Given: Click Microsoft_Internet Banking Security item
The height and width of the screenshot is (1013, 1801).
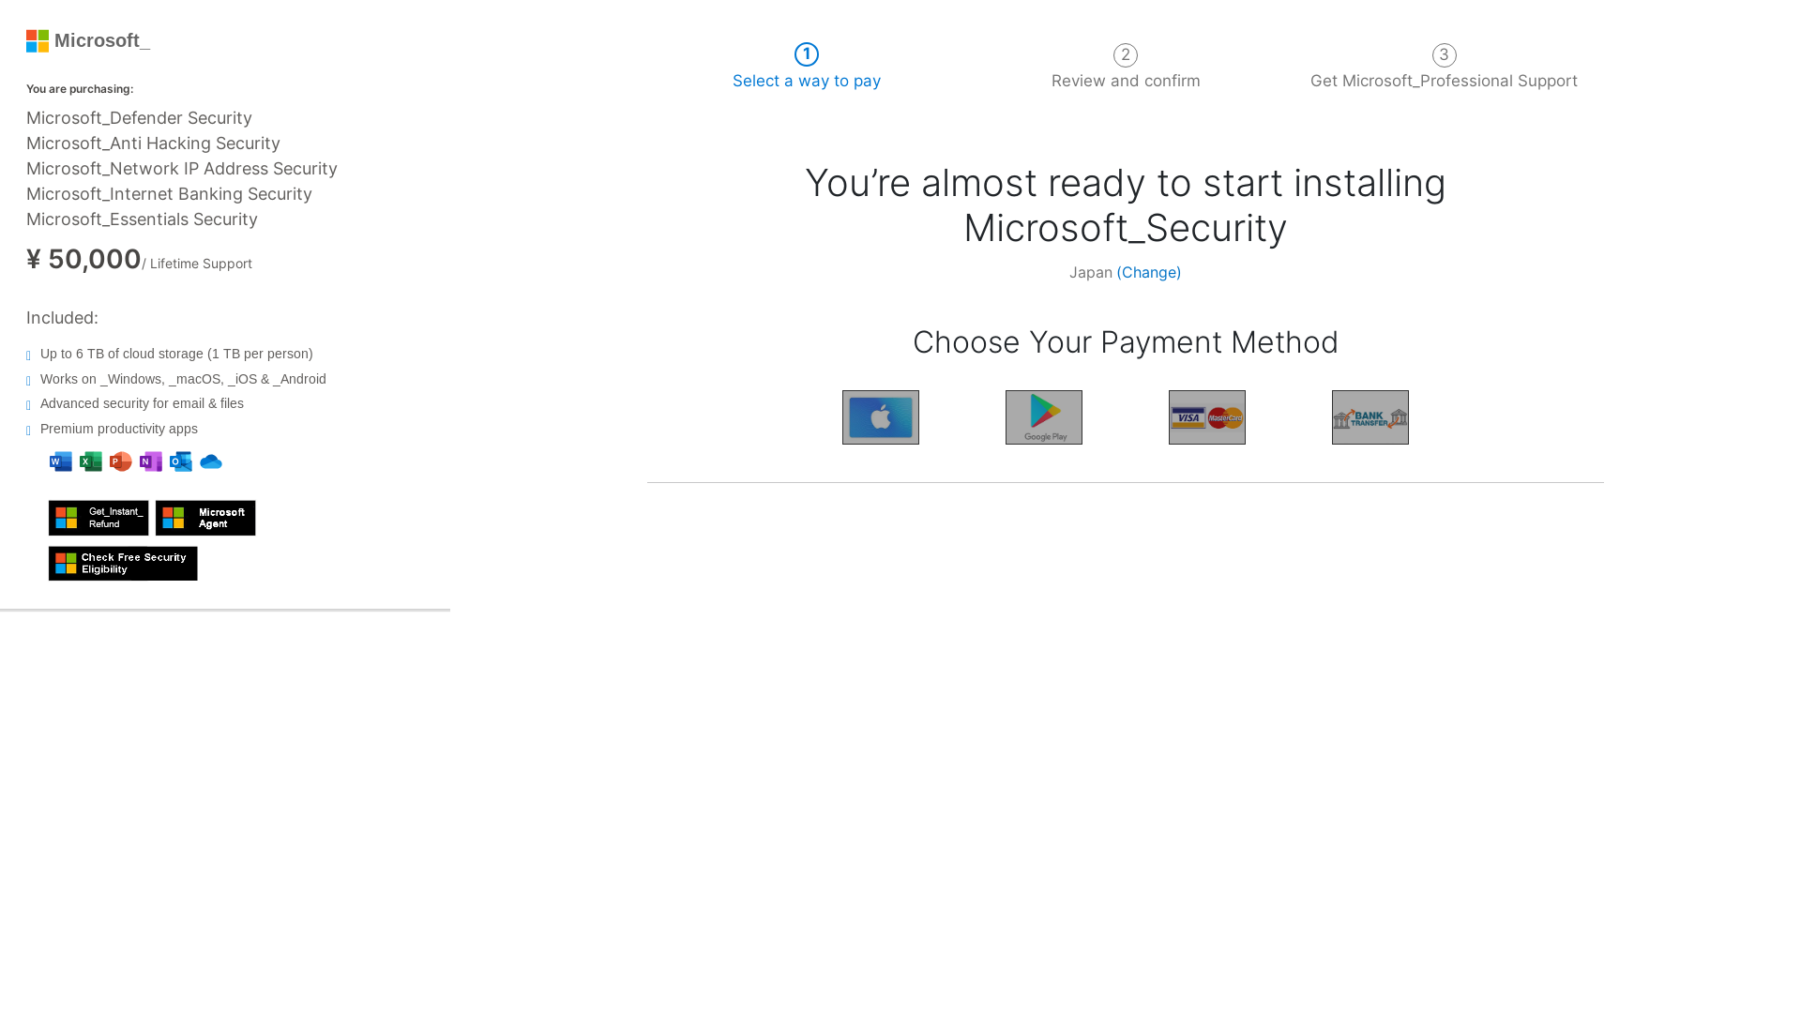Looking at the screenshot, I should 169,194.
